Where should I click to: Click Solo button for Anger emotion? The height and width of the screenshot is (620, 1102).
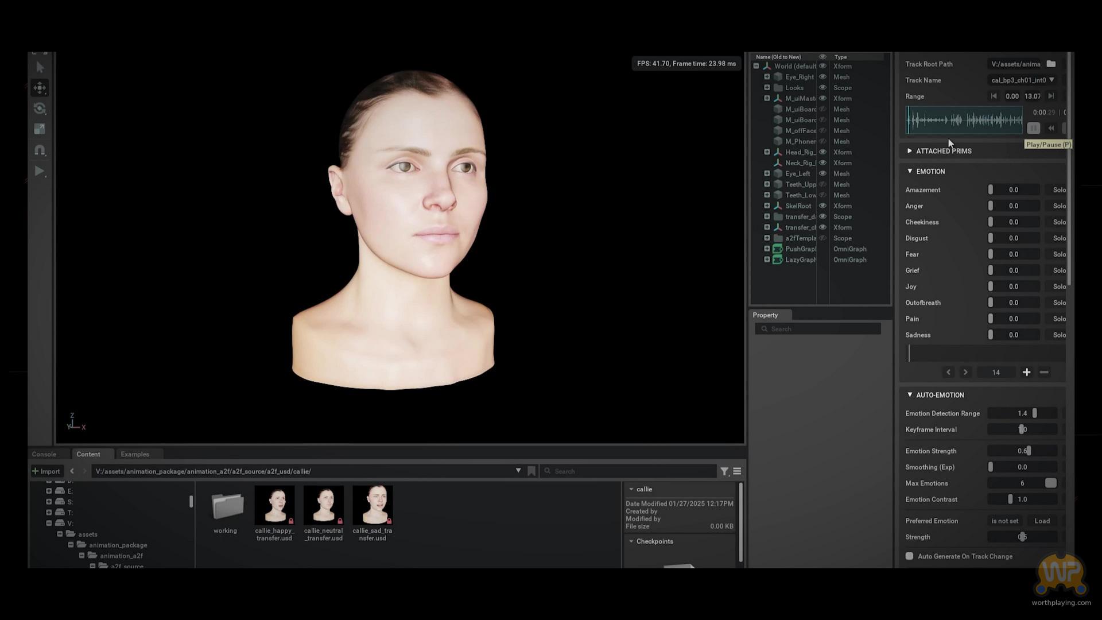(1059, 206)
